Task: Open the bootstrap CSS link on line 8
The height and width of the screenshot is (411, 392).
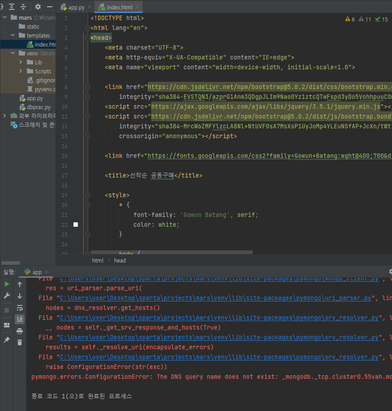Action: tap(269, 87)
